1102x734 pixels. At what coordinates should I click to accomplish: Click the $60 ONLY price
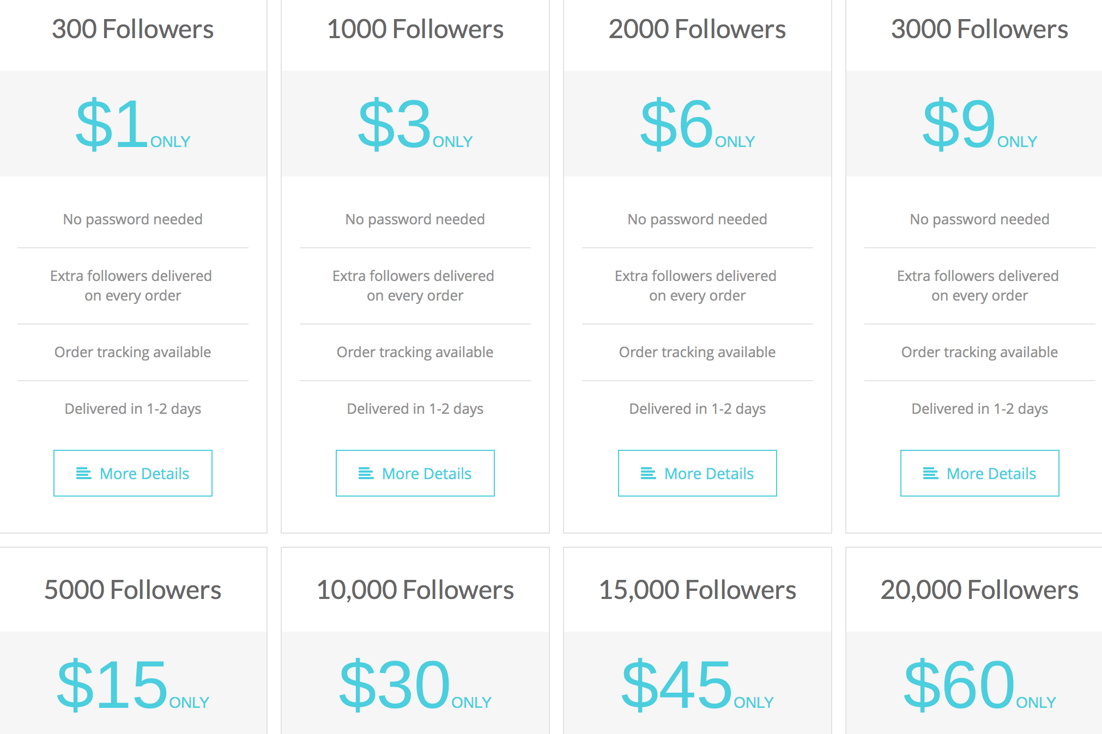click(x=980, y=685)
